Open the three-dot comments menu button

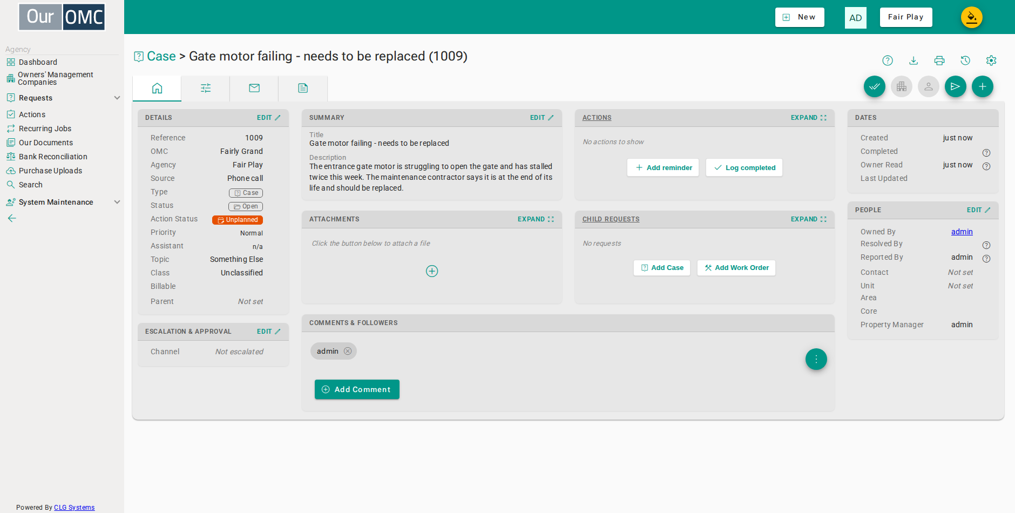point(816,359)
